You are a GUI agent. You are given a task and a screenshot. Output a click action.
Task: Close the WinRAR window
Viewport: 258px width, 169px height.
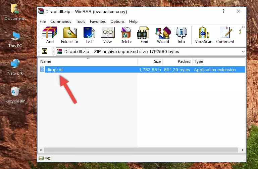(x=239, y=11)
